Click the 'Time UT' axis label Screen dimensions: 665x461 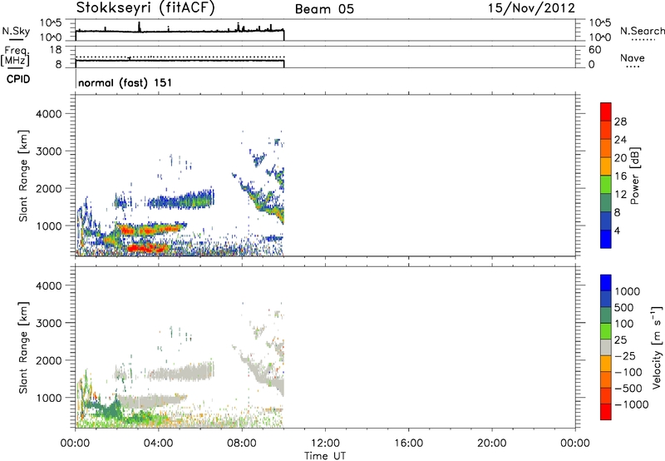pos(325,456)
